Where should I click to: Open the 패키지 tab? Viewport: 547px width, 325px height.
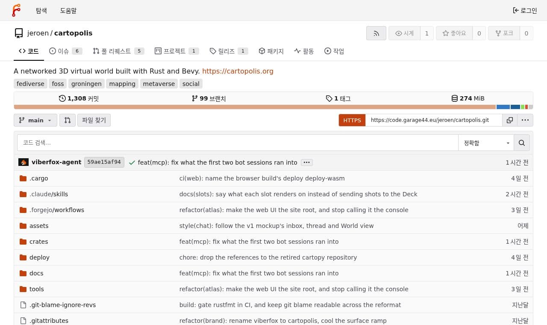pyautogui.click(x=271, y=51)
